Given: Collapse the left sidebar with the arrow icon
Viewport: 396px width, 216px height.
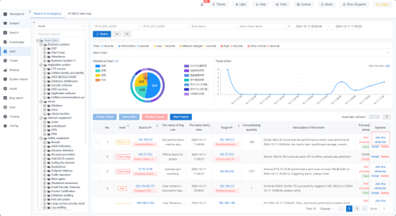Looking at the screenshot, I should (x=30, y=12).
